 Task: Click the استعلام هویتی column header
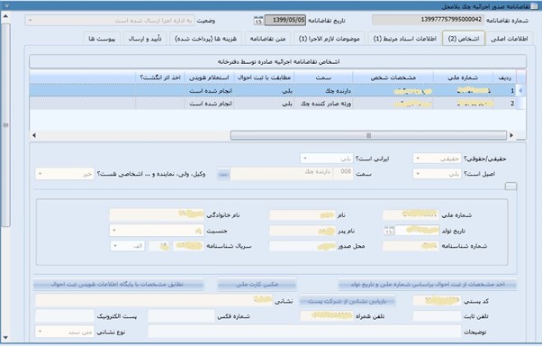(210, 77)
